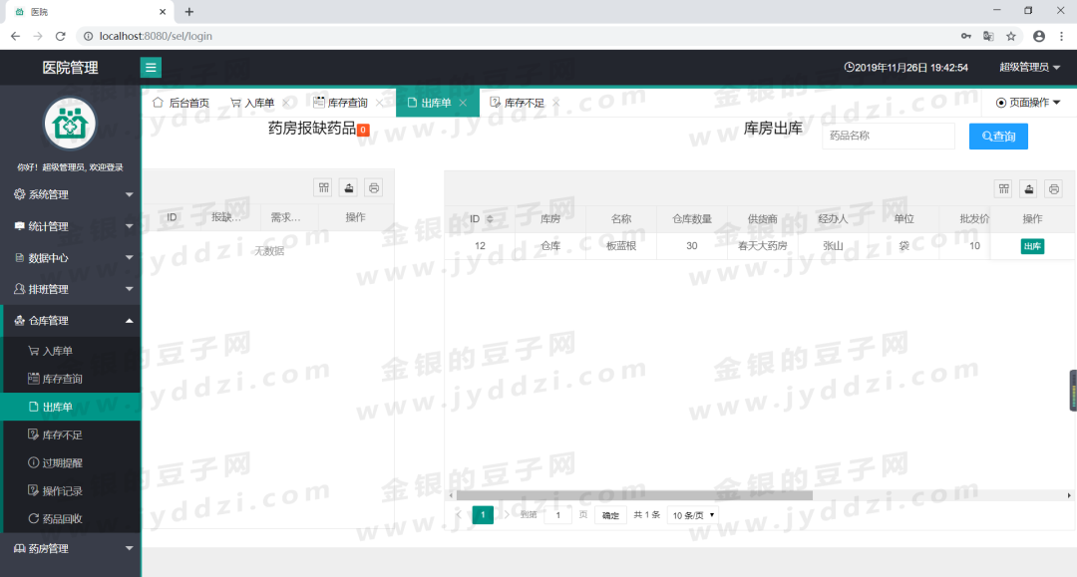Click the horizontal table scrollbar thumb
Image resolution: width=1077 pixels, height=577 pixels.
tap(634, 495)
